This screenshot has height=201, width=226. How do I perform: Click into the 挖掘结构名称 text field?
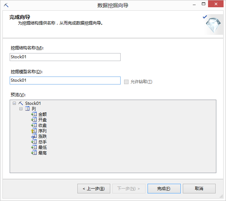[x=65, y=57]
